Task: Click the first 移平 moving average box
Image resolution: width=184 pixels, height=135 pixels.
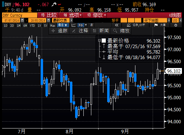Action: 124,20
